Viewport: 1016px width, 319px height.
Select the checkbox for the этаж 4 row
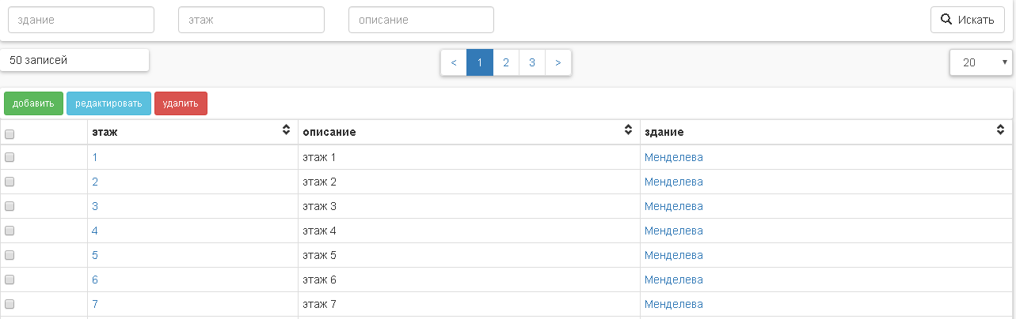click(x=10, y=231)
